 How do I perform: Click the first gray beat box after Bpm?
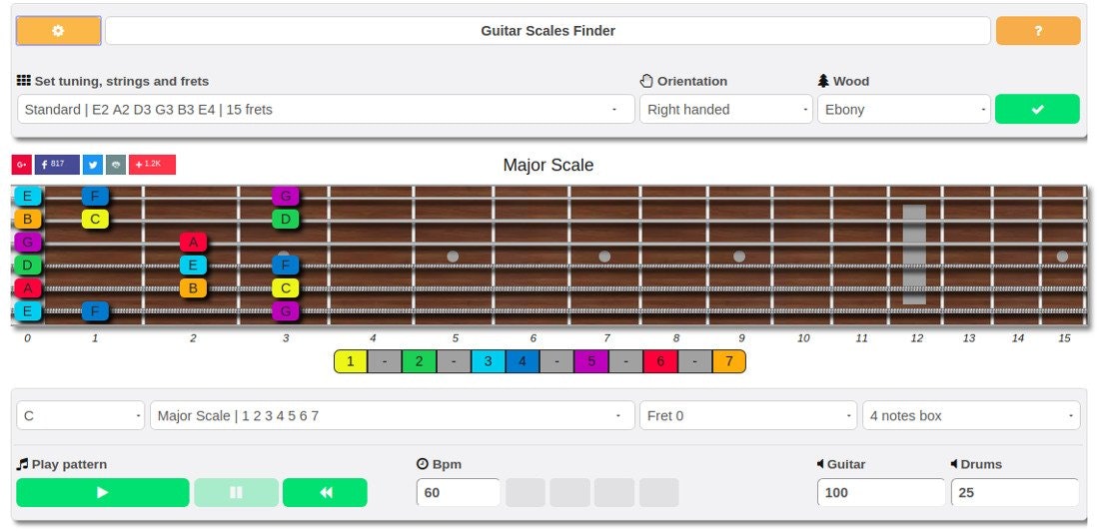(526, 492)
